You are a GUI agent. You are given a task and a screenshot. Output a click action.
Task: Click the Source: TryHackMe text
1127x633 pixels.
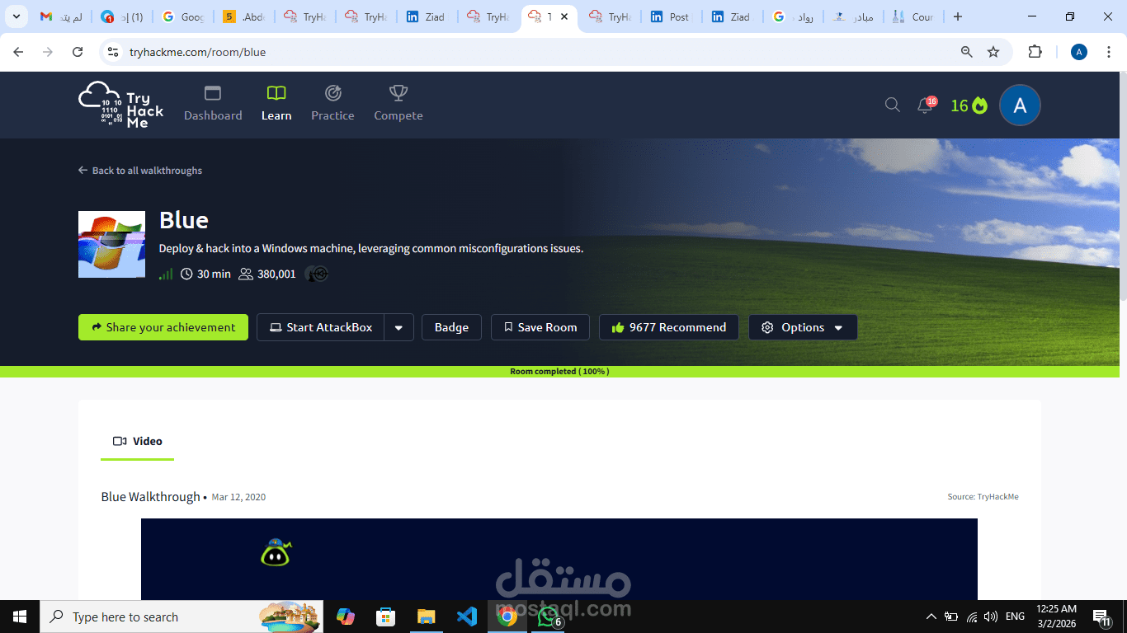click(x=983, y=497)
